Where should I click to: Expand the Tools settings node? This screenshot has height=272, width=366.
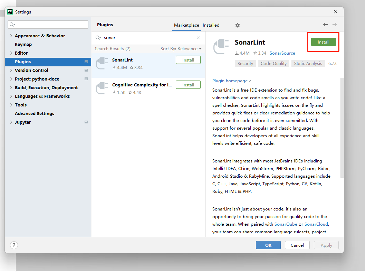pyautogui.click(x=11, y=105)
